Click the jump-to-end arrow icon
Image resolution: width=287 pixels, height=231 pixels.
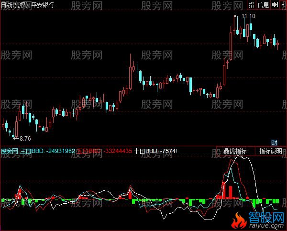click(x=275, y=5)
